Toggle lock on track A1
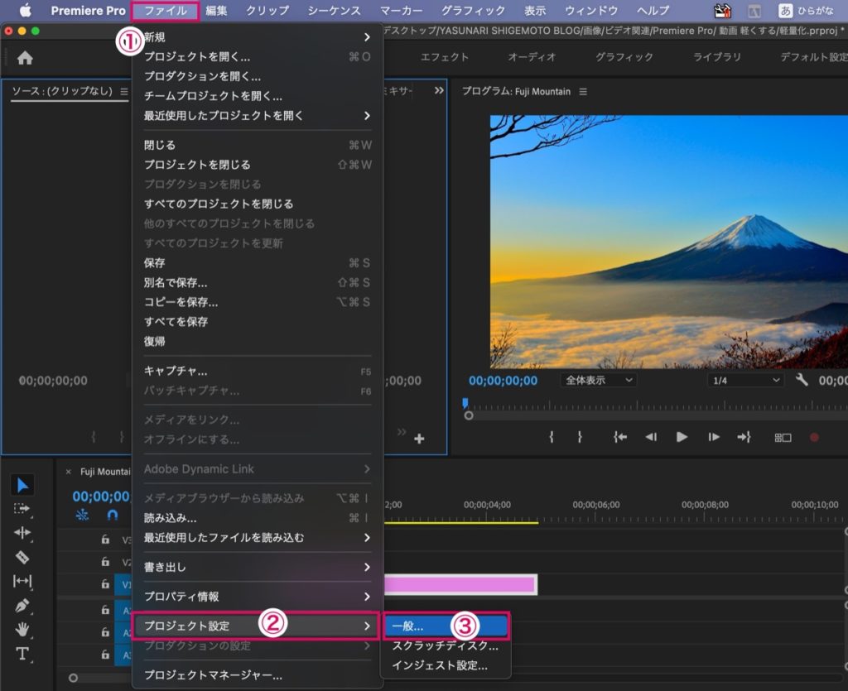848x691 pixels. pos(105,610)
